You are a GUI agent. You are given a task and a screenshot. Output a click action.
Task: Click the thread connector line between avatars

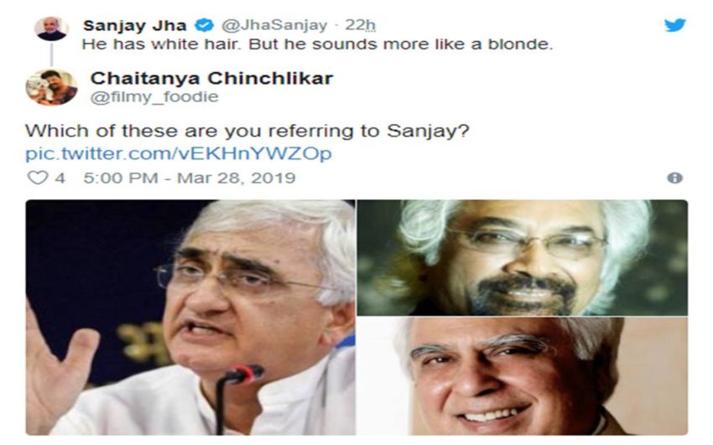pos(51,55)
